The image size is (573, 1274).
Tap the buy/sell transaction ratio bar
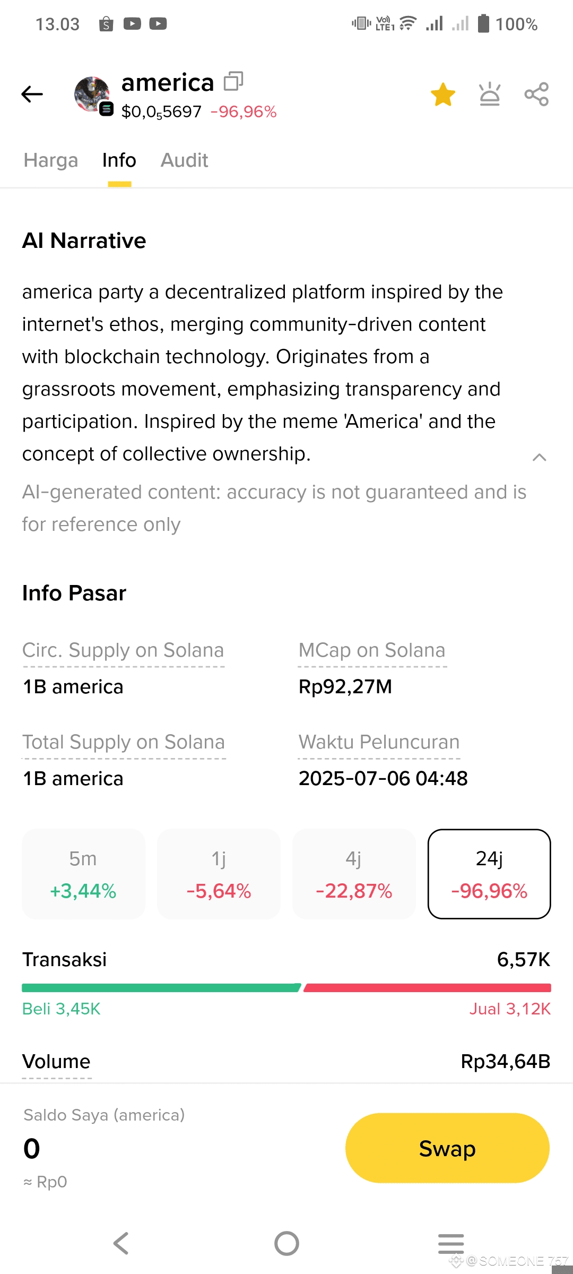[286, 988]
